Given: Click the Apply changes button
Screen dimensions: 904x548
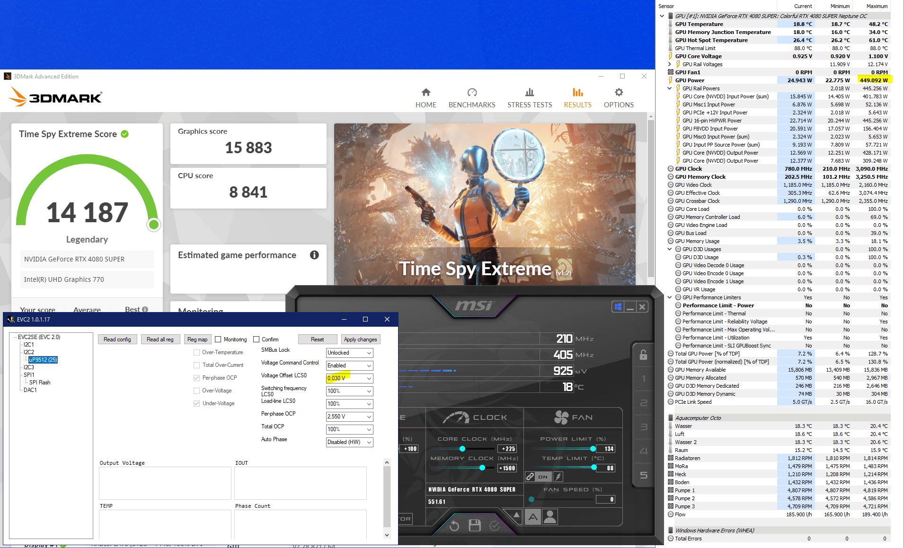Looking at the screenshot, I should click(361, 339).
